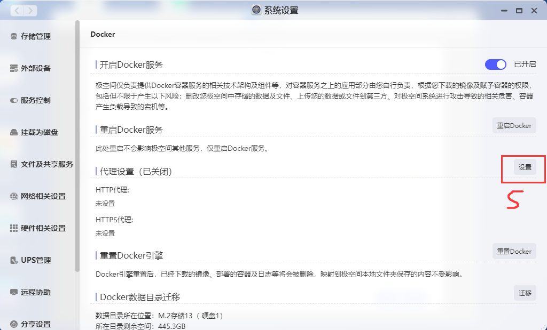This screenshot has height=330, width=547.
Task: Click the remote assistance icon
Action: coord(14,292)
